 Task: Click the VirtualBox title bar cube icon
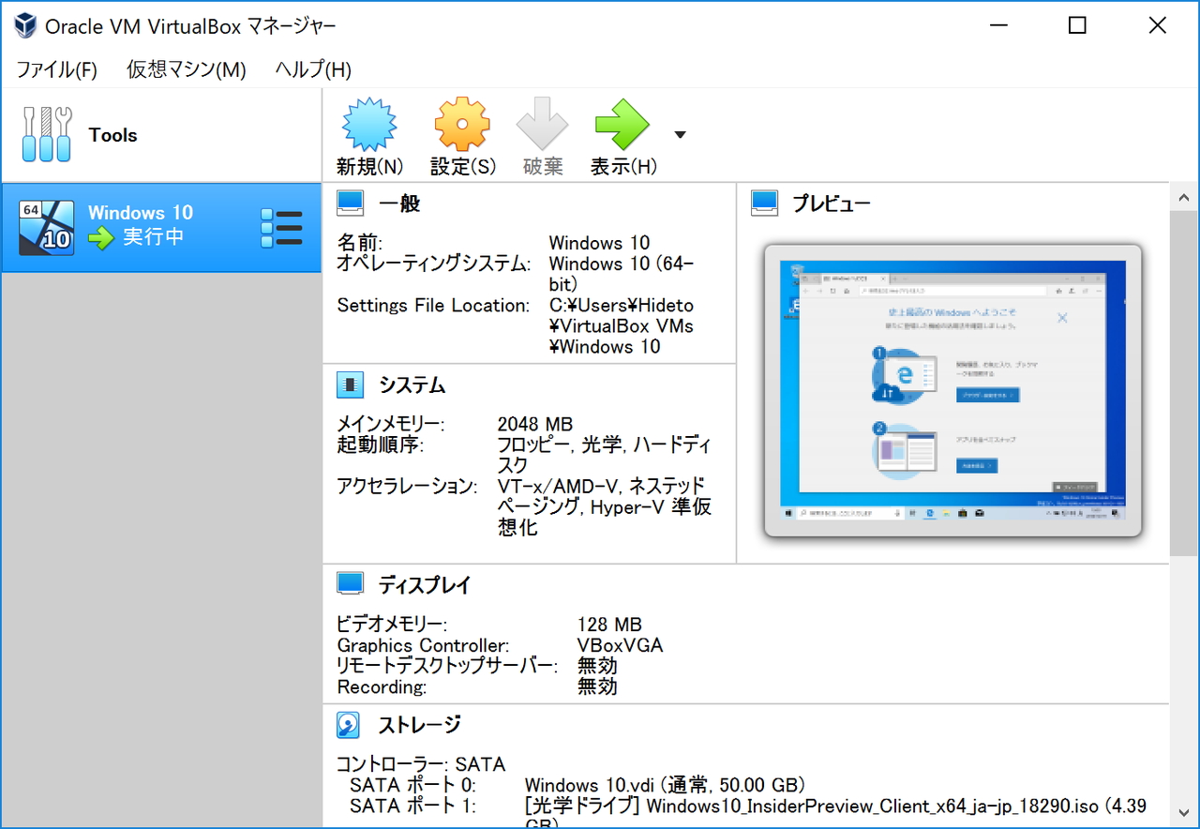(23, 25)
